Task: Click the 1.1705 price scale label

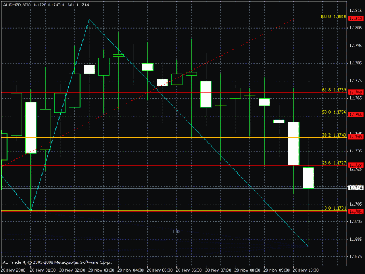Action: [356, 204]
